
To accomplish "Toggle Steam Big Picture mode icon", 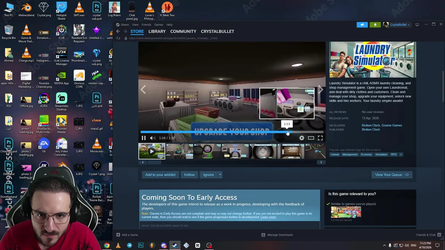I will (x=417, y=25).
